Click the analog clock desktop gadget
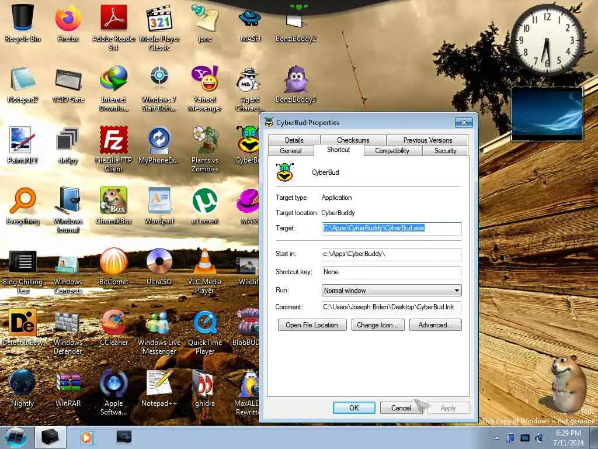The width and height of the screenshot is (598, 449). pos(547,40)
